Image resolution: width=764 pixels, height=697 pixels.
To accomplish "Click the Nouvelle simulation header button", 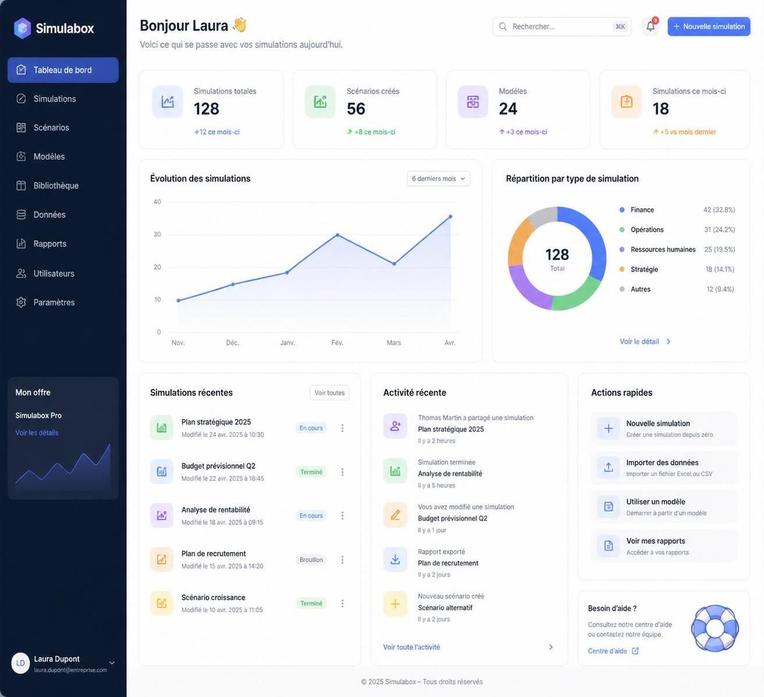I will (x=709, y=26).
